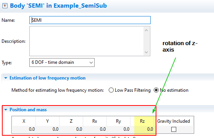Click the Ry column header
Image resolution: width=214 pixels, height=138 pixels.
pyautogui.click(x=118, y=121)
